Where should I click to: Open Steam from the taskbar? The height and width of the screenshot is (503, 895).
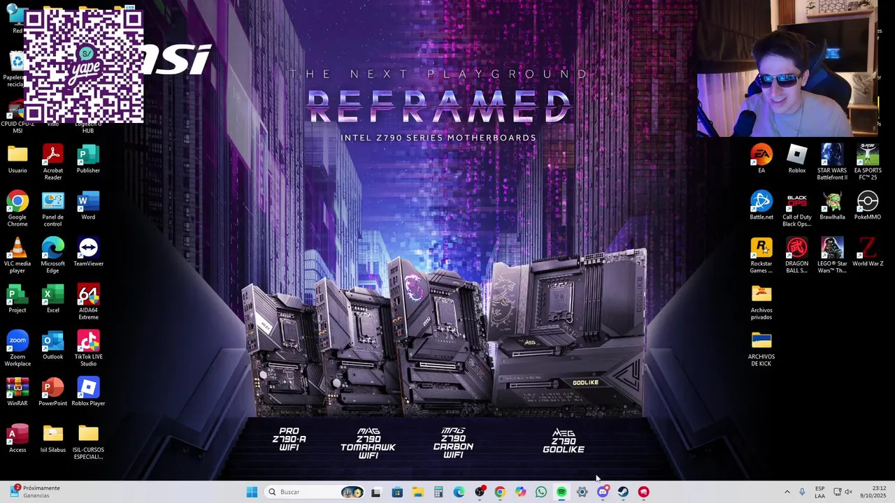[x=623, y=492]
